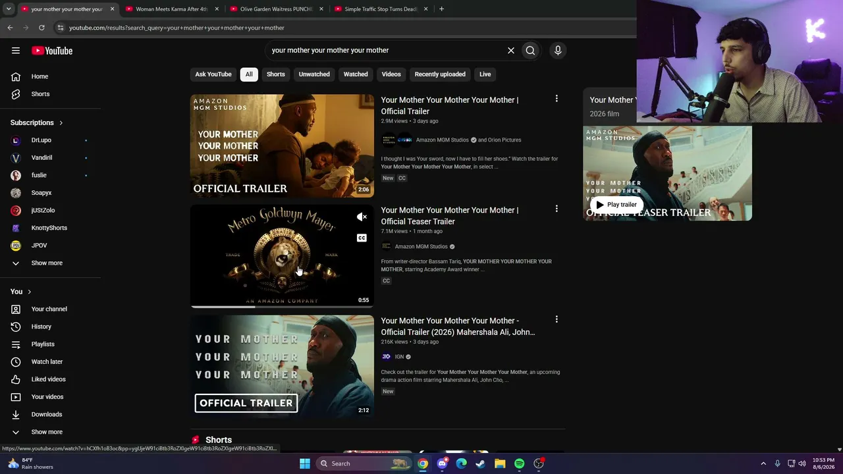The width and height of the screenshot is (843, 474).
Task: Play trailer in the film info card
Action: click(x=616, y=205)
